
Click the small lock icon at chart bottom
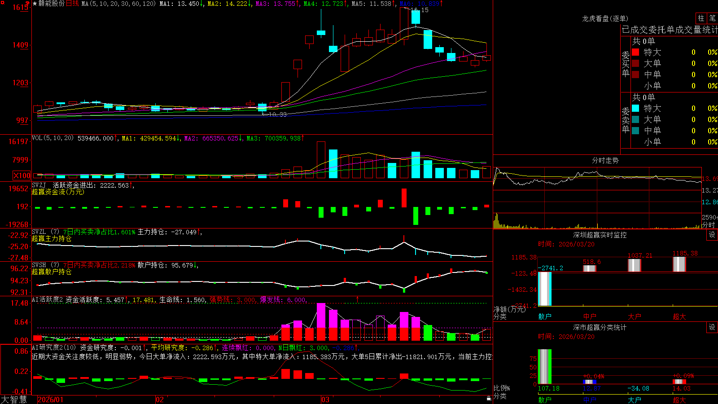[489, 398]
